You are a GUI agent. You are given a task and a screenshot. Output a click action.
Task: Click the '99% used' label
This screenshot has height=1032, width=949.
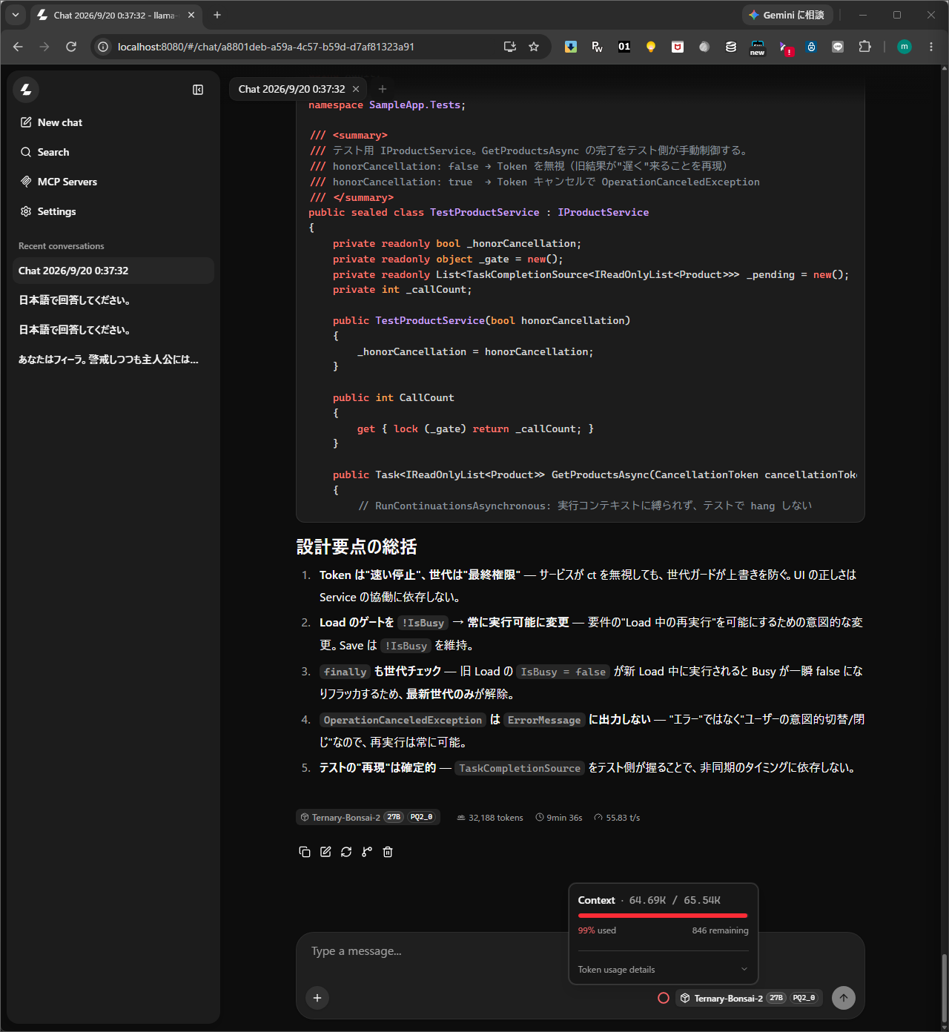597,930
